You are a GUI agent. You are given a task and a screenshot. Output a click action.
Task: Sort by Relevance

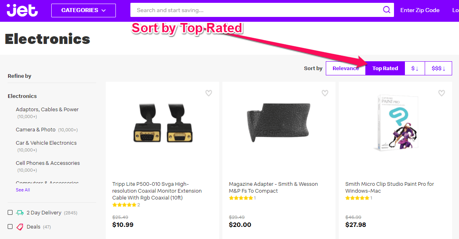pos(346,69)
